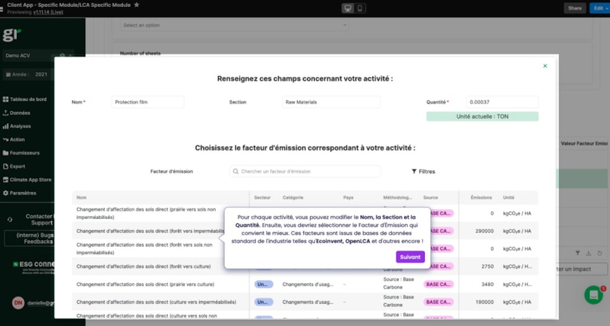Open the Demo ACV company selector
The width and height of the screenshot is (610, 326).
tap(38, 56)
